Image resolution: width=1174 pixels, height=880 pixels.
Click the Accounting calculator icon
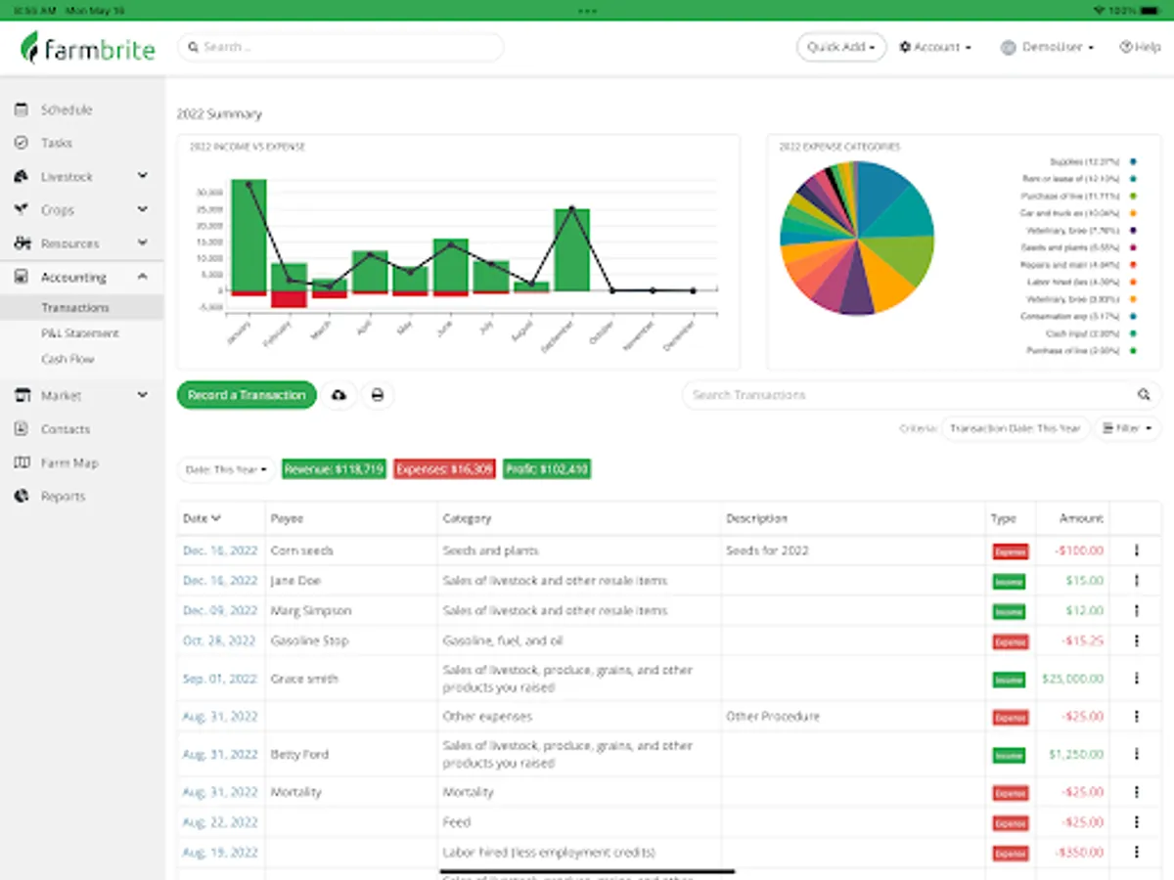click(22, 277)
